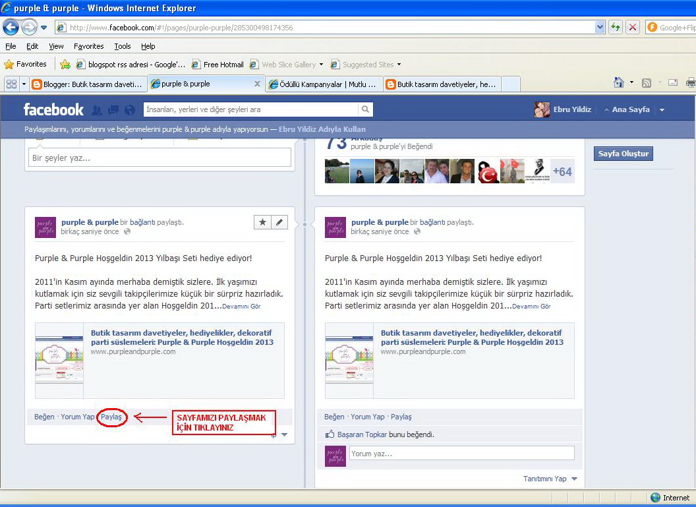Click Devamını Gör in the left post
696x507 pixels.
(x=241, y=307)
